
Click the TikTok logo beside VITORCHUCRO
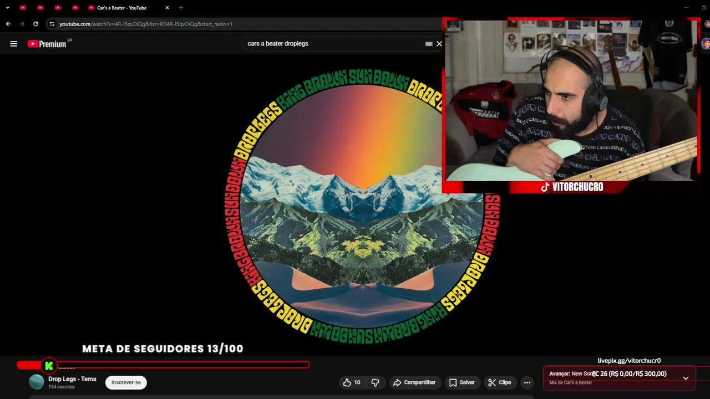545,187
